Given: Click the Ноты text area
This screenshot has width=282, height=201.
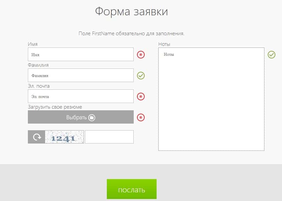Looking at the screenshot, I should 211,99.
